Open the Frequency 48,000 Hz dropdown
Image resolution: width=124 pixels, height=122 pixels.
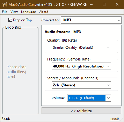pos(81,66)
